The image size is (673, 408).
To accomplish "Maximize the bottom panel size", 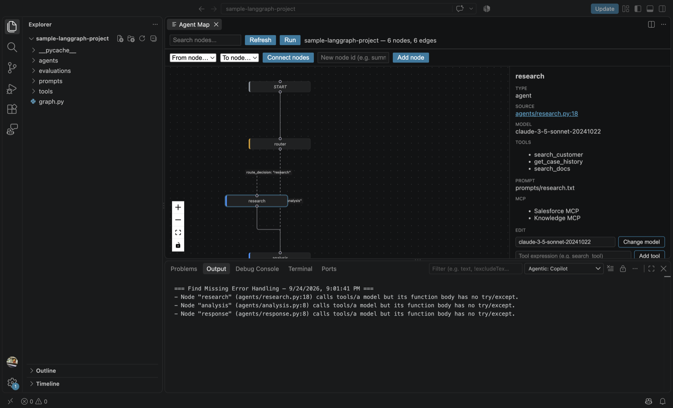I will 651,268.
